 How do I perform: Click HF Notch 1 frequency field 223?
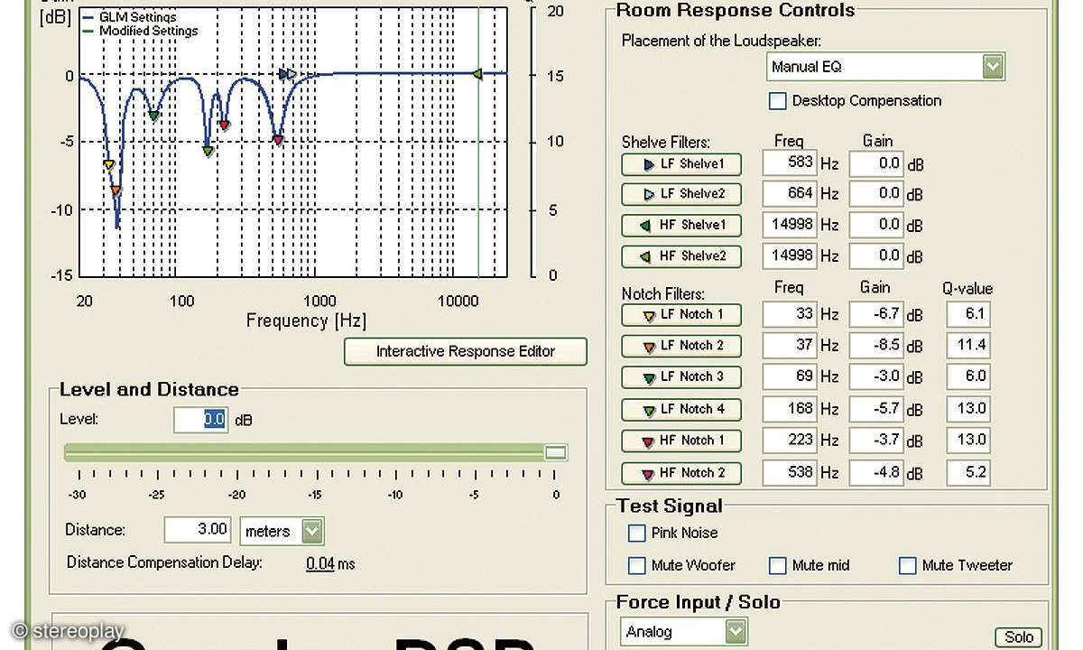point(790,441)
